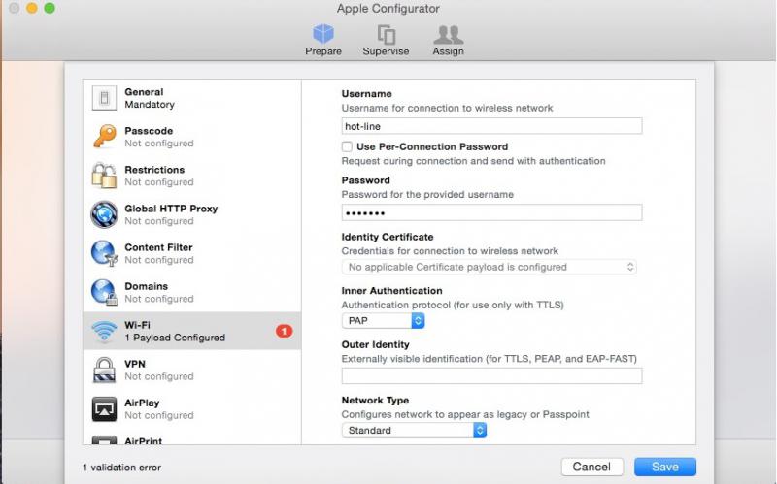Click the VPN lock icon
The height and width of the screenshot is (484, 777).
[x=104, y=371]
